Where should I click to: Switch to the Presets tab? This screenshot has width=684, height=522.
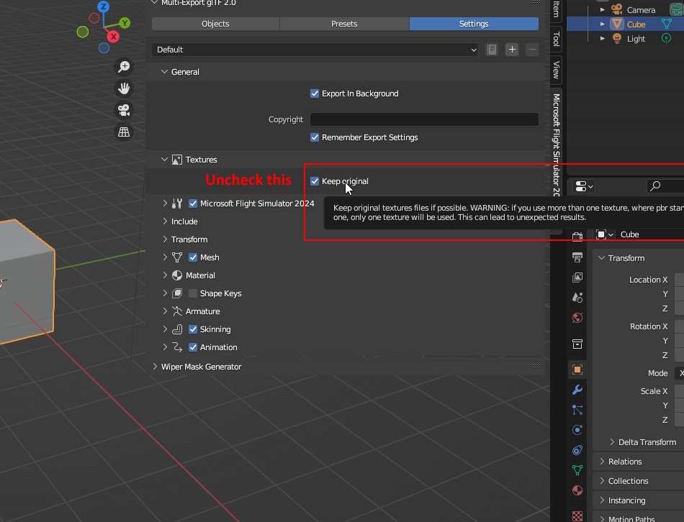344,24
